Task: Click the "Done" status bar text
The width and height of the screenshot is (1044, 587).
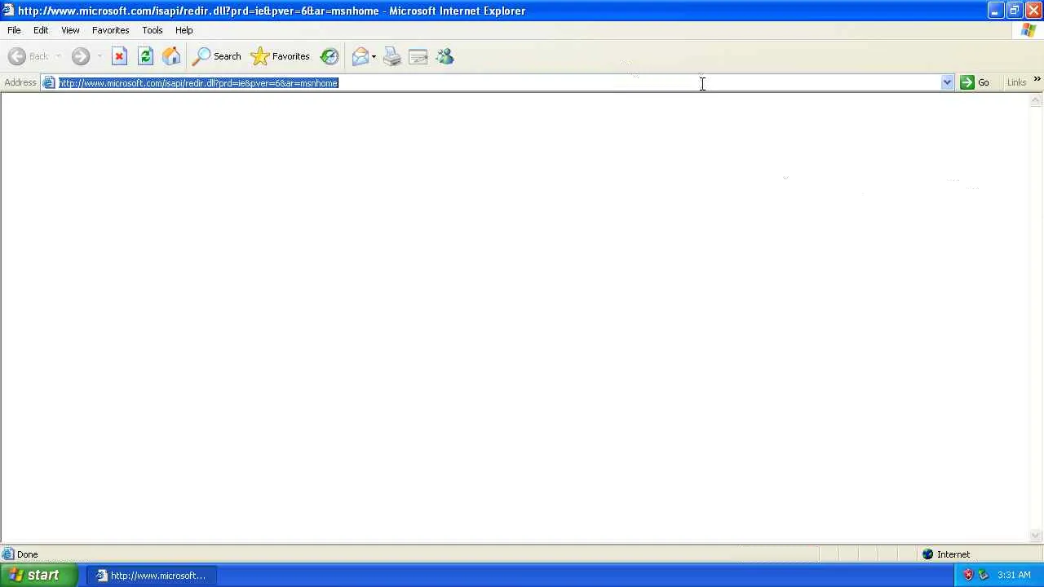Action: [27, 554]
